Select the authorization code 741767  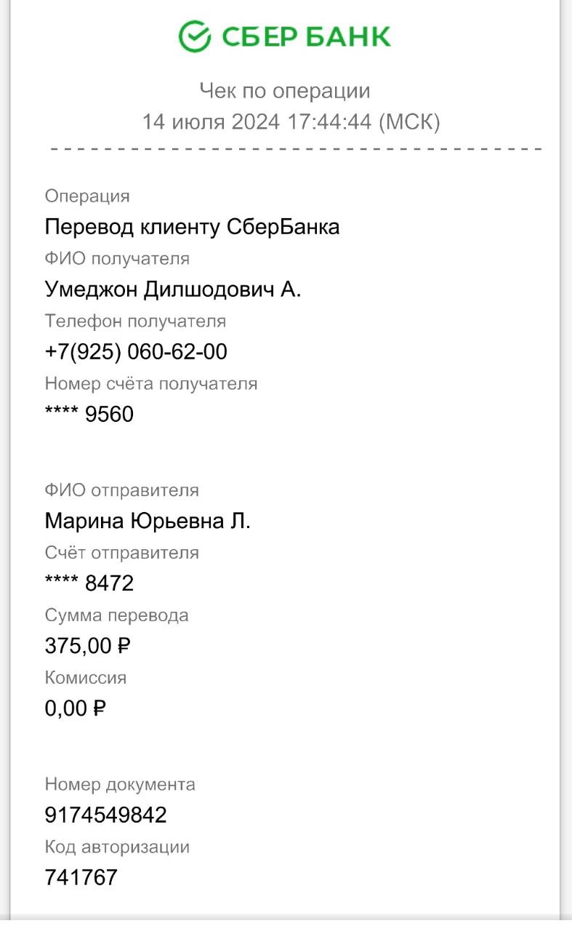pyautogui.click(x=81, y=877)
